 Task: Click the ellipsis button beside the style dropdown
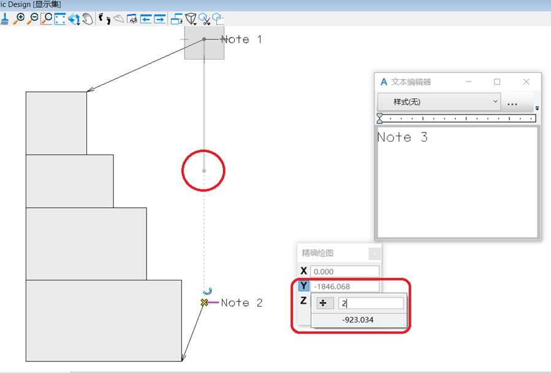tap(512, 102)
